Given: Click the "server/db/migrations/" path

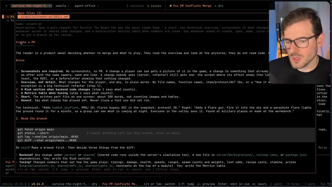Looking at the screenshot, I should click(x=234, y=155).
